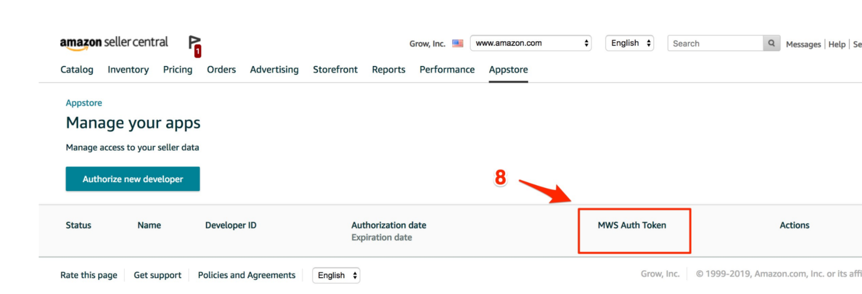Click the US flag marketplace icon
Viewport: 862px width, 294px height.
click(458, 43)
